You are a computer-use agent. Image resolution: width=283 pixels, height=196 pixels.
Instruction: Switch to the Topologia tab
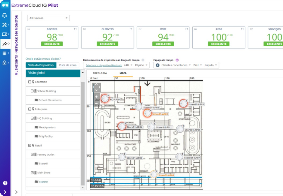[100, 73]
